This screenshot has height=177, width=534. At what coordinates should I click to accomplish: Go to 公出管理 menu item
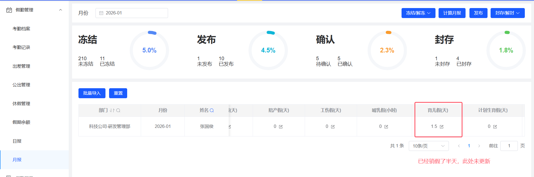click(x=21, y=85)
